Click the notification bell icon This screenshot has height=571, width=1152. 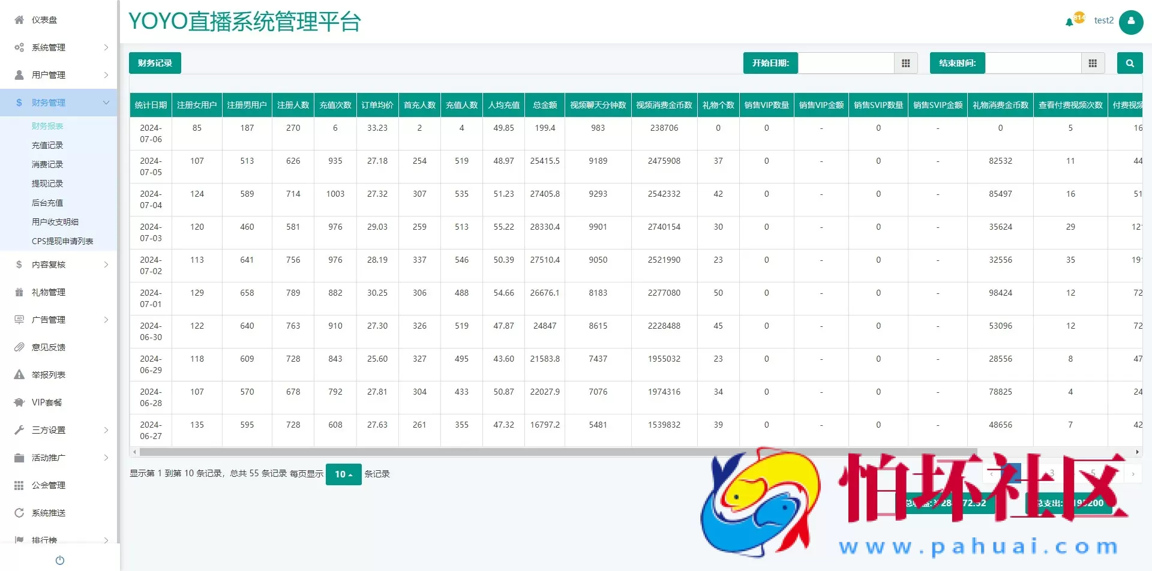[1069, 22]
